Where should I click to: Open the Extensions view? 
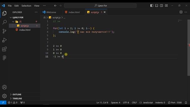point(4,49)
